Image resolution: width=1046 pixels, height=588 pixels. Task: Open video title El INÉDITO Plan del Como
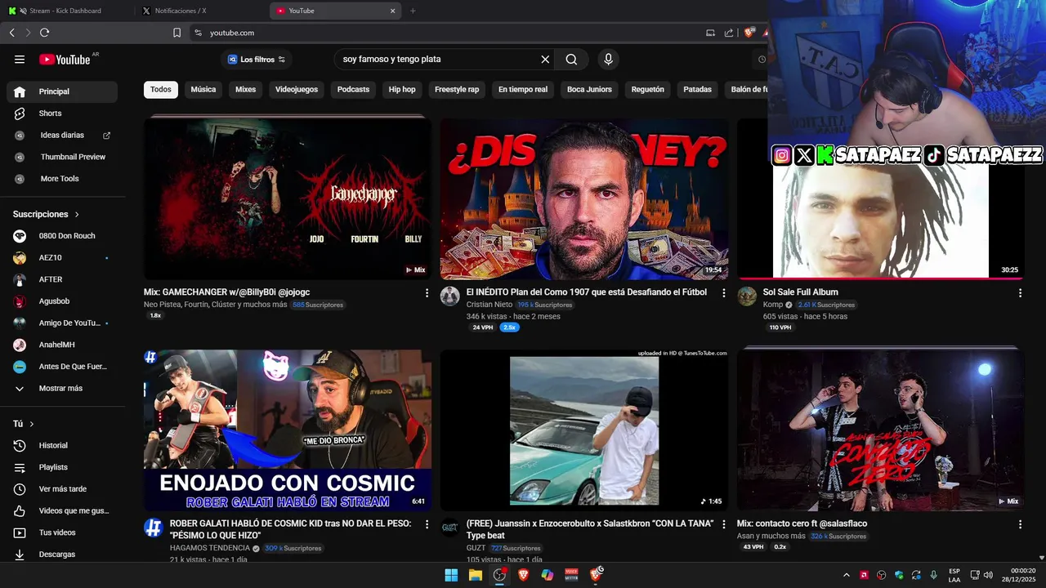coord(587,292)
